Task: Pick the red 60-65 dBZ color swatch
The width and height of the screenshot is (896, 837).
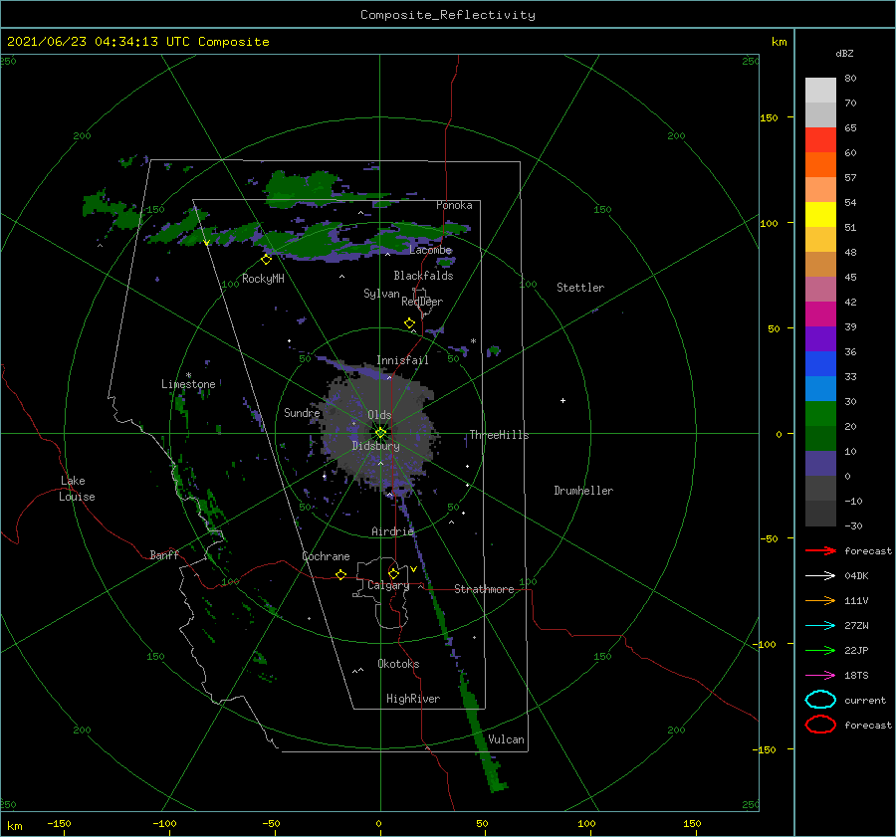Action: [820, 140]
